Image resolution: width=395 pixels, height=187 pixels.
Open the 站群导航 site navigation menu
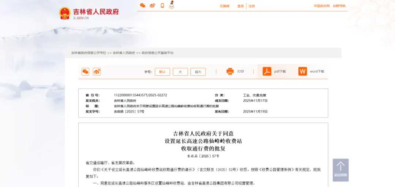pyautogui.click(x=339, y=6)
